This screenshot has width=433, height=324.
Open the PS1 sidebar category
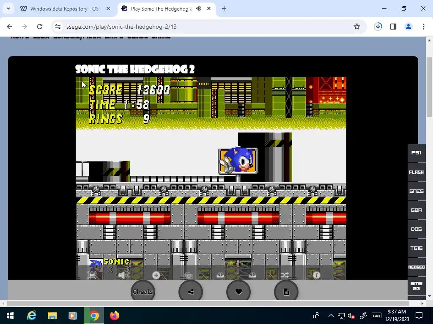[x=417, y=153]
